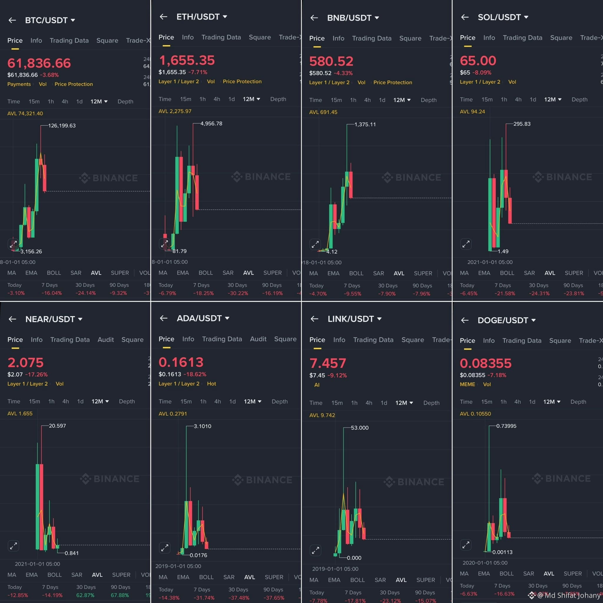Toggle the MA indicator on the BTC/USDT chart
The image size is (603, 603).
click(11, 273)
